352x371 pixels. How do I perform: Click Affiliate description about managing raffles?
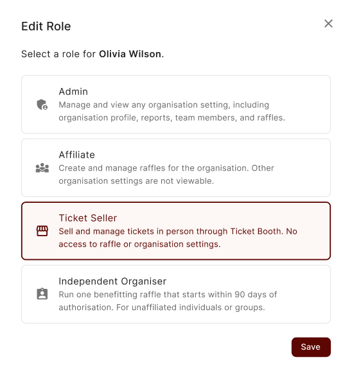point(166,175)
